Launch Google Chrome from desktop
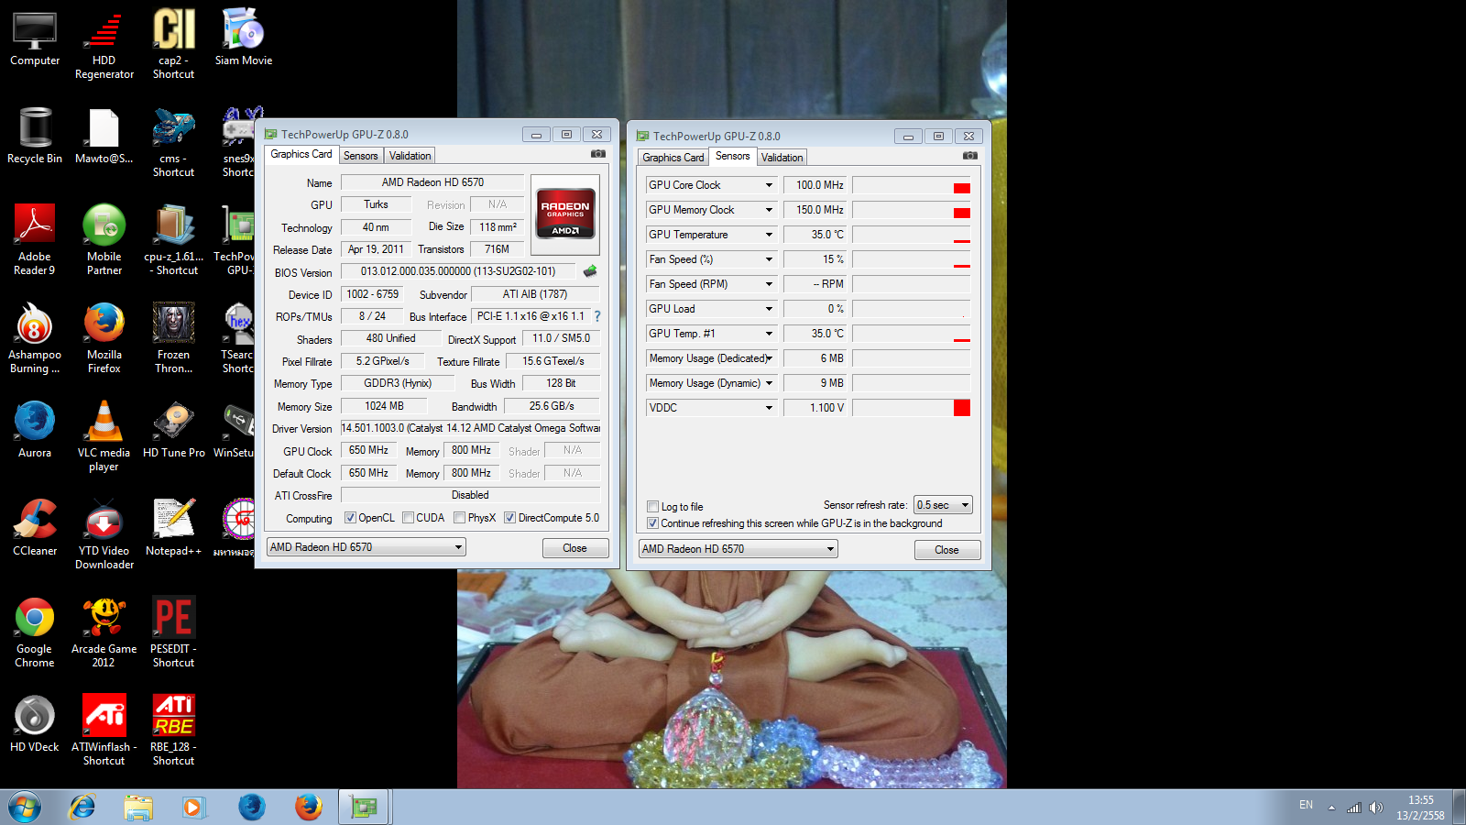The height and width of the screenshot is (825, 1466). (x=35, y=632)
